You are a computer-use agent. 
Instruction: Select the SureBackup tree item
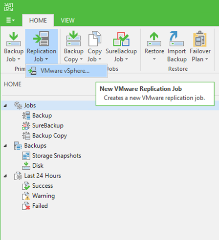(x=48, y=125)
